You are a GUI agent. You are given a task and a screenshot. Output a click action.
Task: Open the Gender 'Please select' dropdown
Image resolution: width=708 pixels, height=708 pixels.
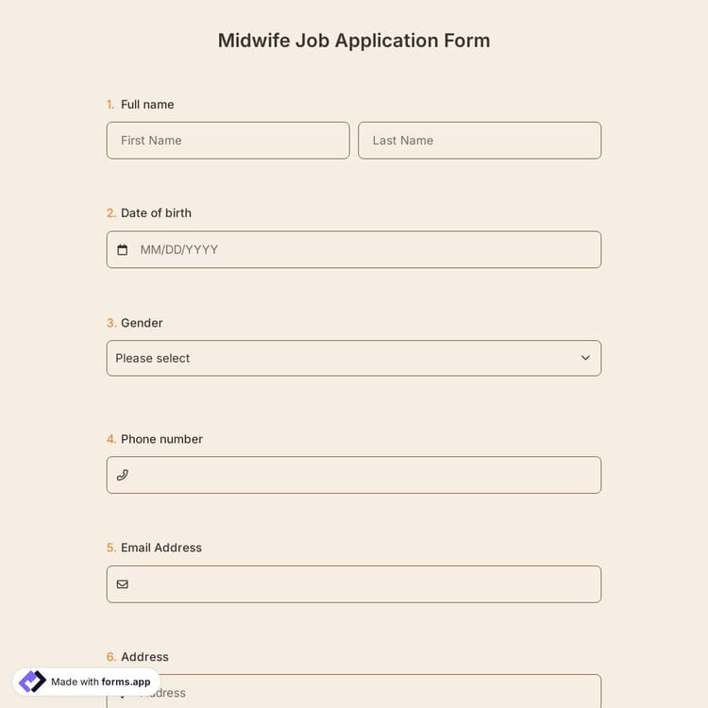click(x=353, y=359)
